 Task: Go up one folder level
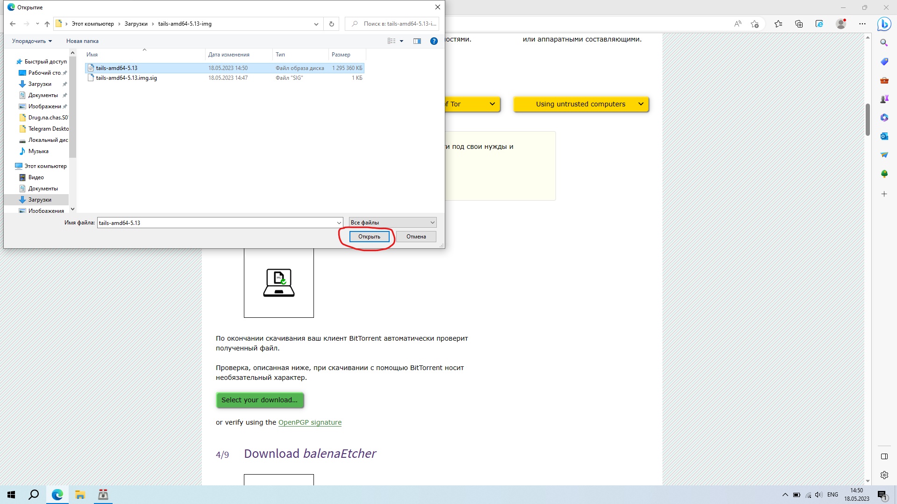pos(47,24)
